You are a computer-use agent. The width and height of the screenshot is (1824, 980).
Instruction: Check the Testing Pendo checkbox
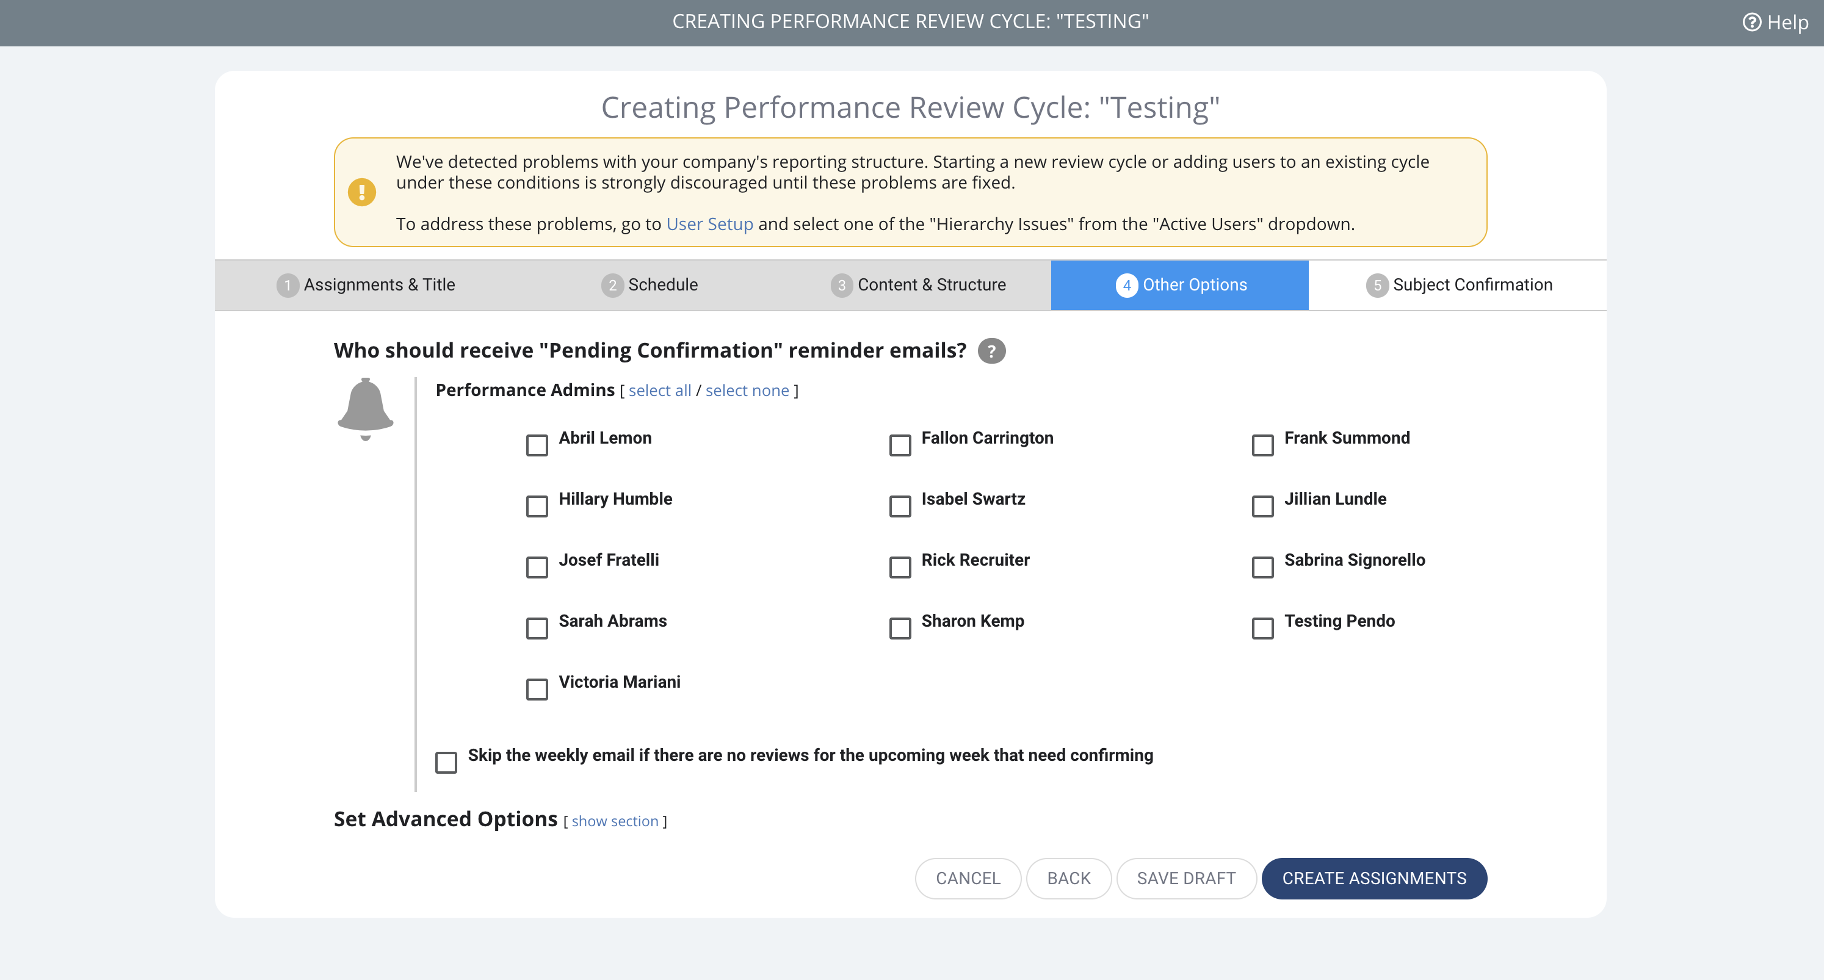coord(1262,629)
